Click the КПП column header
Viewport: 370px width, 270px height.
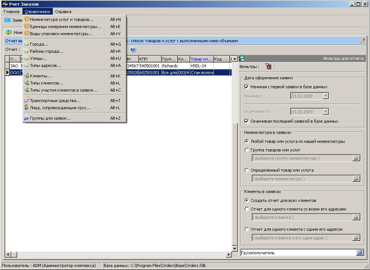tap(149, 59)
